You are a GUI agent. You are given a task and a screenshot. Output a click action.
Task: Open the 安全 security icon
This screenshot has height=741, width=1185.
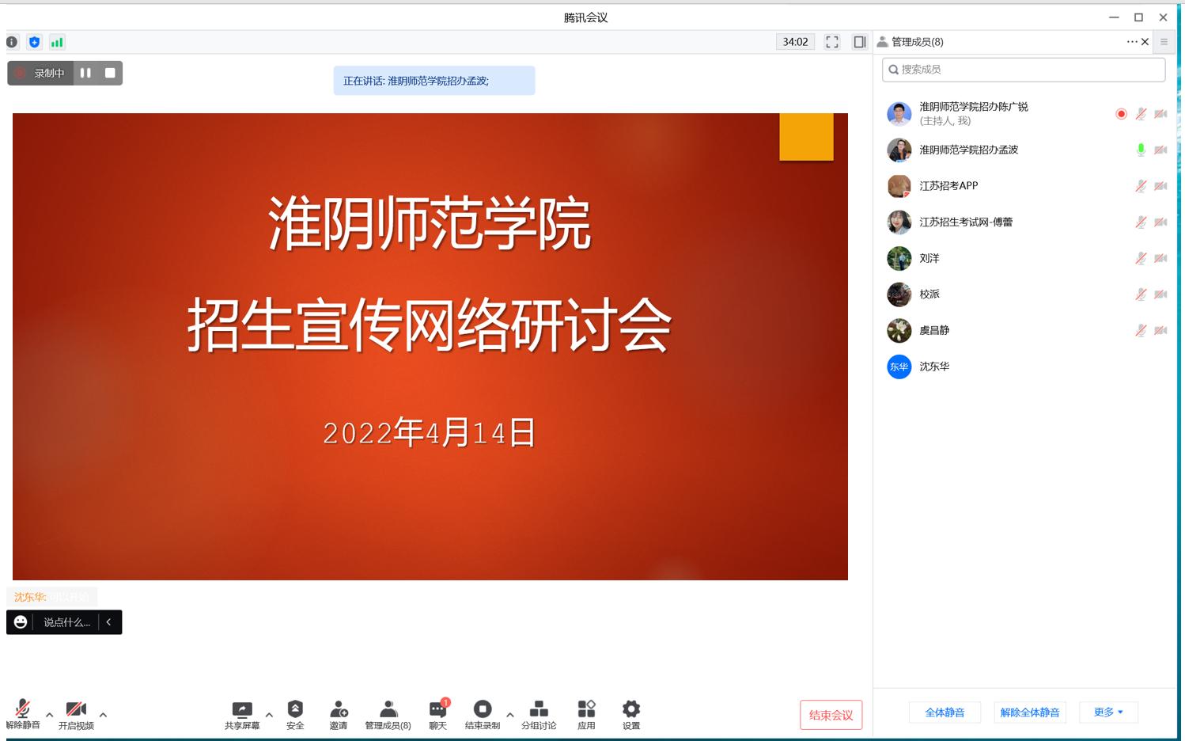pos(295,709)
